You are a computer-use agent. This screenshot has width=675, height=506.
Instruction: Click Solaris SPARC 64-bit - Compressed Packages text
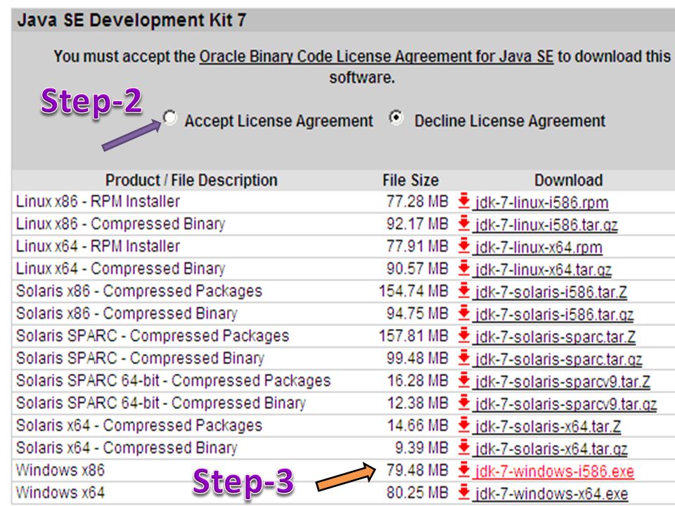pyautogui.click(x=173, y=380)
